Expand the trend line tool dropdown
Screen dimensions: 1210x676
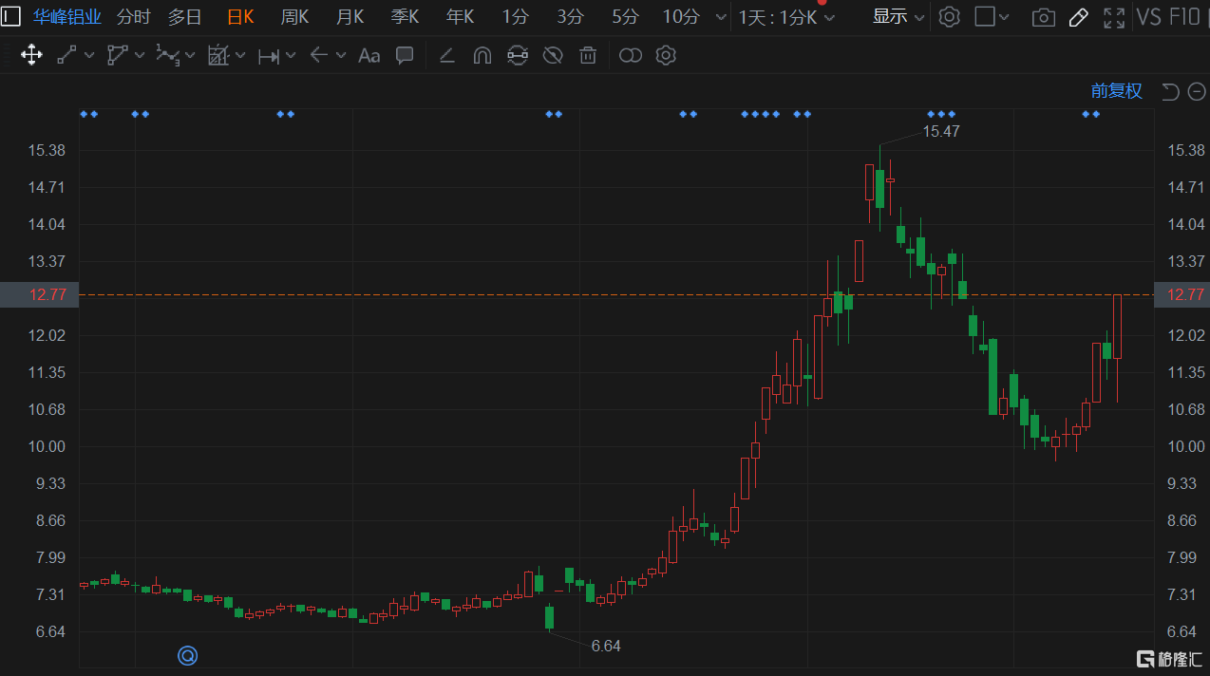[x=89, y=55]
